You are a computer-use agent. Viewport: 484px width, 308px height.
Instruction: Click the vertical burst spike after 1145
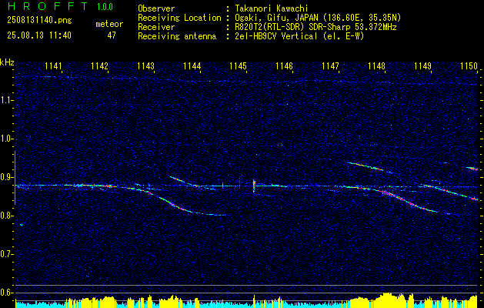pos(254,186)
